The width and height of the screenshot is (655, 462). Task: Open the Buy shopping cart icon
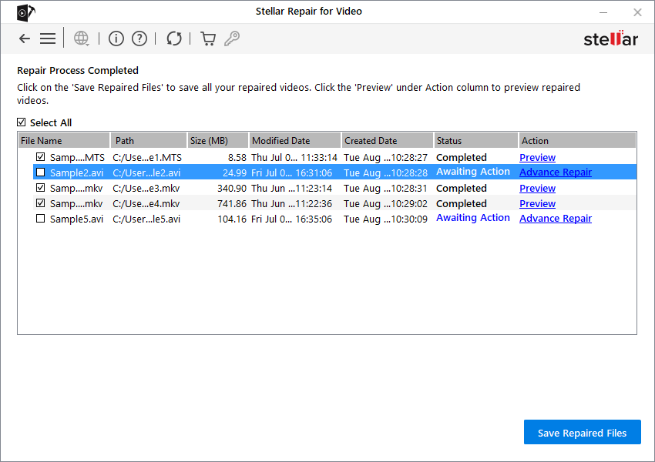coord(208,38)
